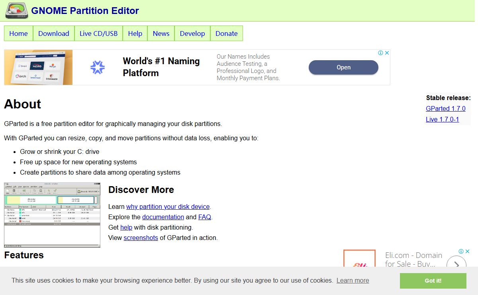Click the GParted application screenshot thumbnail
This screenshot has height=295, width=478.
tap(52, 215)
